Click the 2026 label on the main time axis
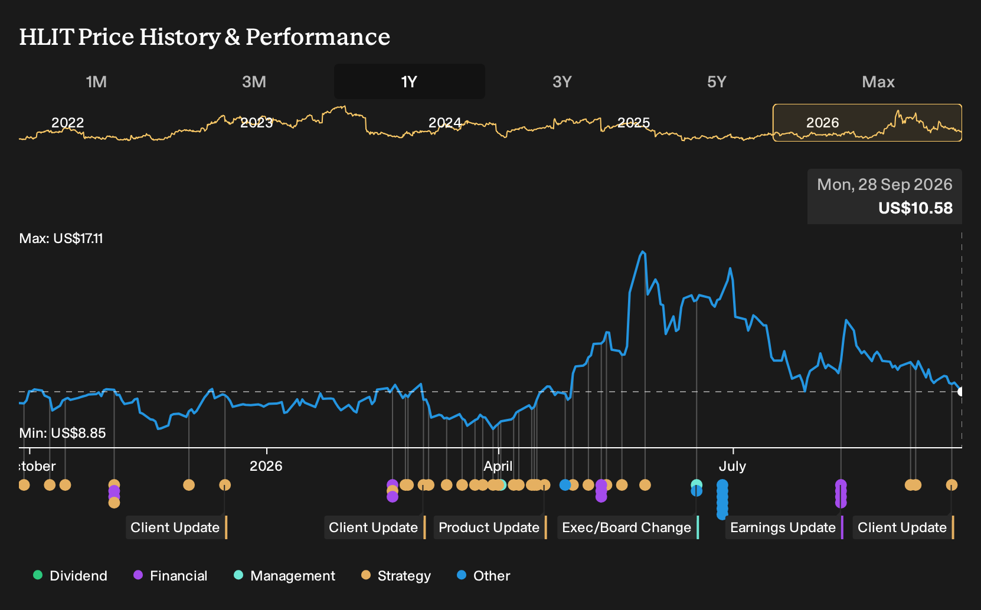Screen dimensions: 981x610 (266, 466)
